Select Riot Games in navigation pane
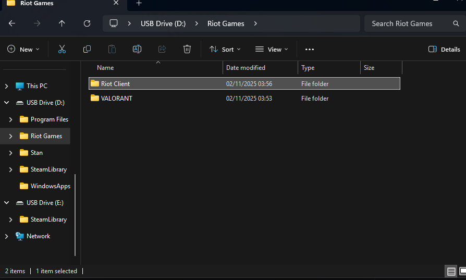The image size is (466, 280). pyautogui.click(x=46, y=136)
